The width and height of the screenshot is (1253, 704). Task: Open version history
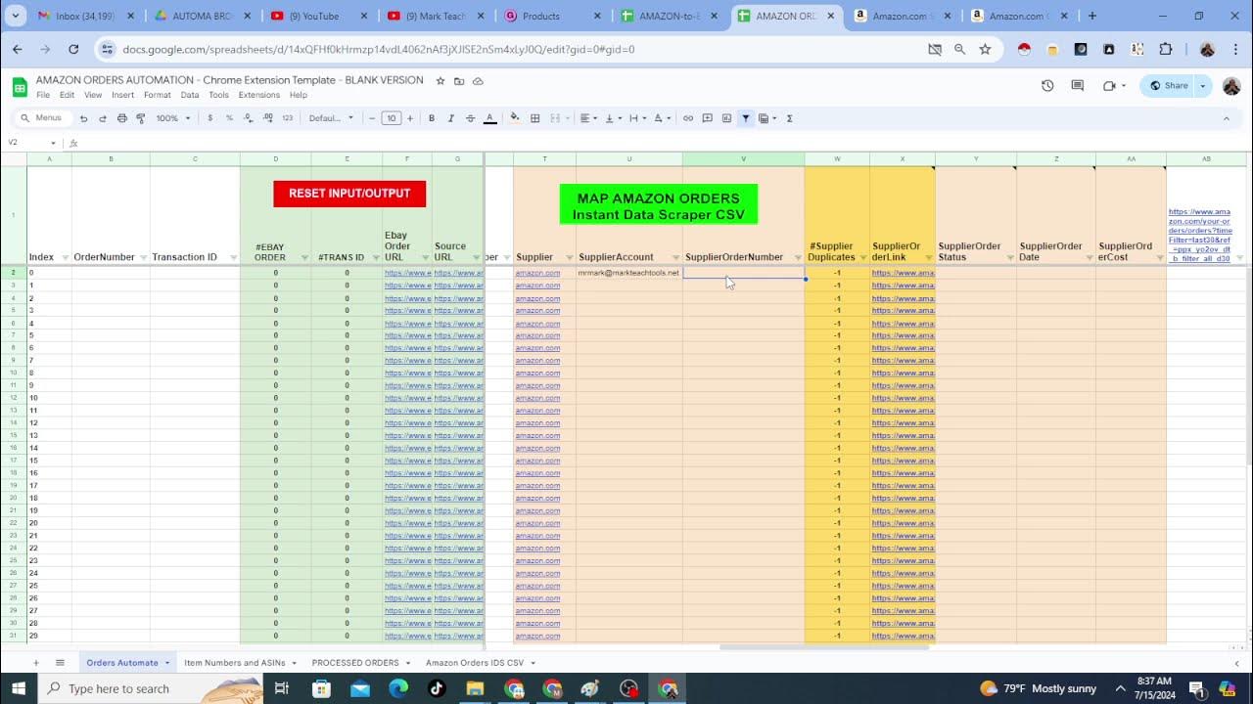click(1047, 85)
